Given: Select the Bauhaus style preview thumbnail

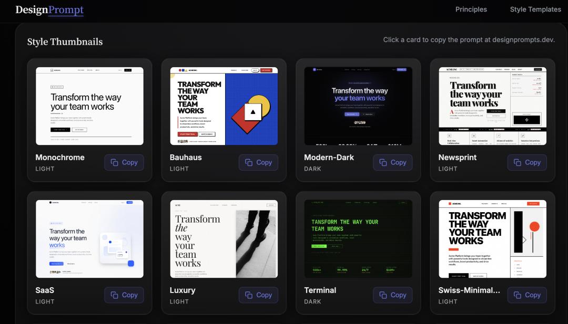Looking at the screenshot, I should (x=224, y=106).
